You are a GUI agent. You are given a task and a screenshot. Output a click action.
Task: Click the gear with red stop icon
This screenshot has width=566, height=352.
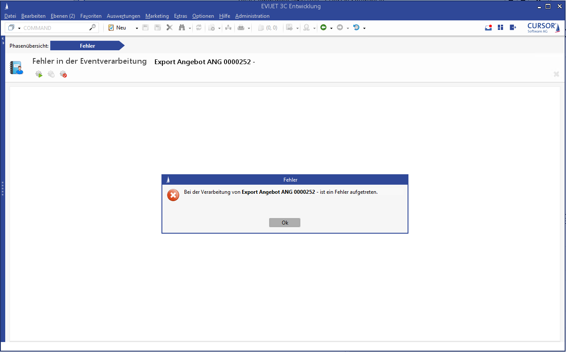(63, 74)
